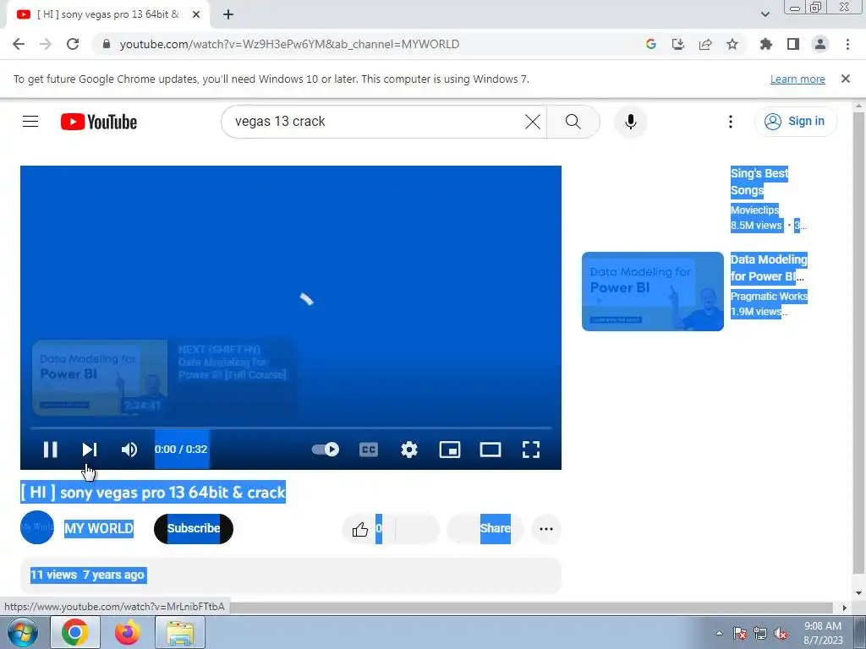Open Data Modeling for Power BI title link

768,268
